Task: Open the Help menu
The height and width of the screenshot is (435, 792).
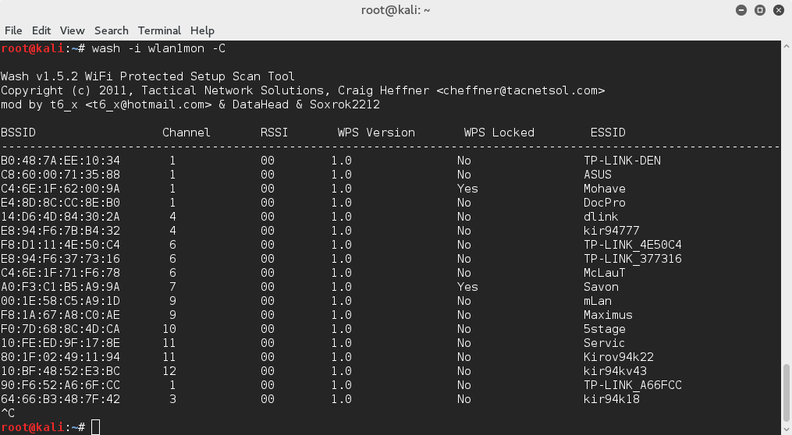Action: (202, 30)
